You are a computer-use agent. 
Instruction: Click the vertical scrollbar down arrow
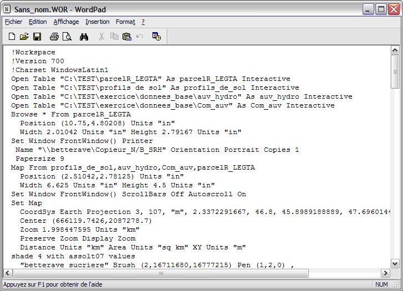click(x=395, y=264)
